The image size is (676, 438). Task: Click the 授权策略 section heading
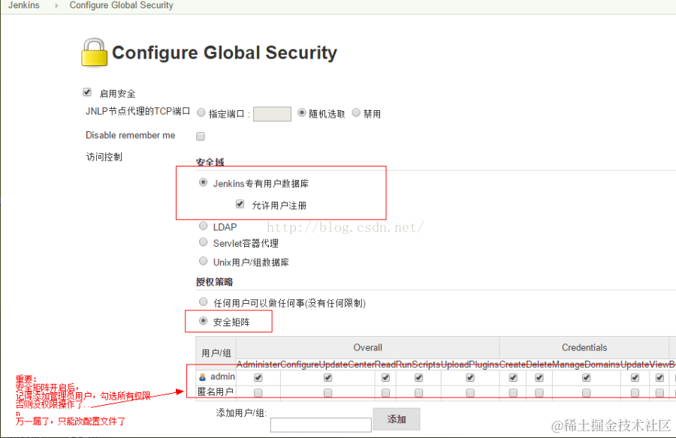click(x=214, y=282)
